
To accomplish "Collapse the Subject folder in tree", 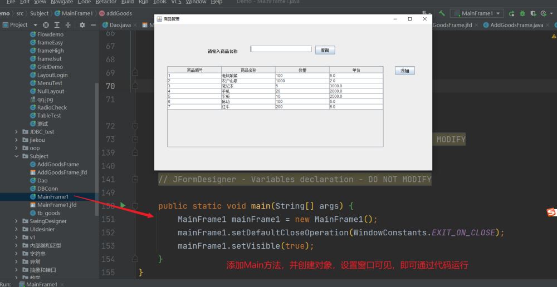I will (17, 156).
